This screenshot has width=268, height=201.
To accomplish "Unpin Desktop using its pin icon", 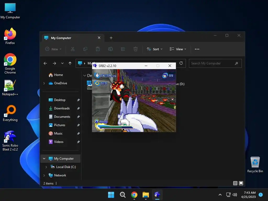I will 78,100.
